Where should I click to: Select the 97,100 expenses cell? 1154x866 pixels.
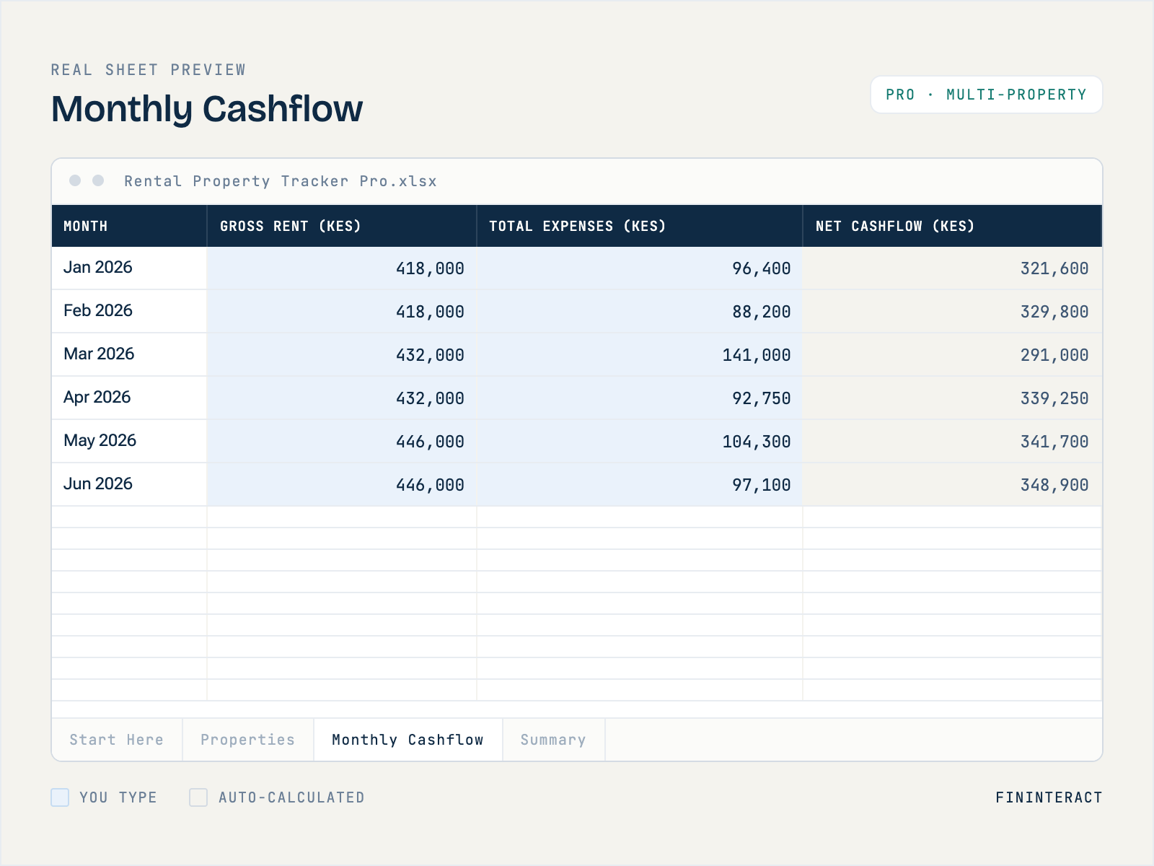640,484
